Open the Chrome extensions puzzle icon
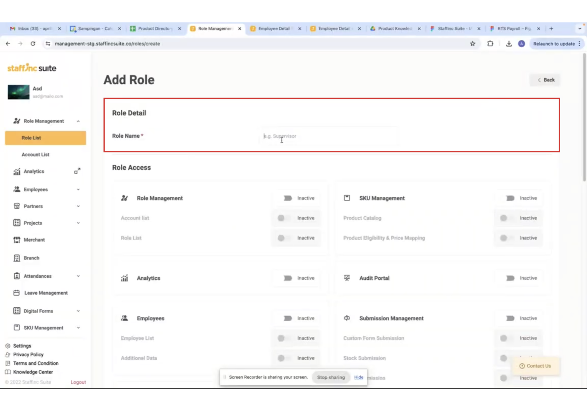Screen dimensions: 587x410 (x=490, y=44)
